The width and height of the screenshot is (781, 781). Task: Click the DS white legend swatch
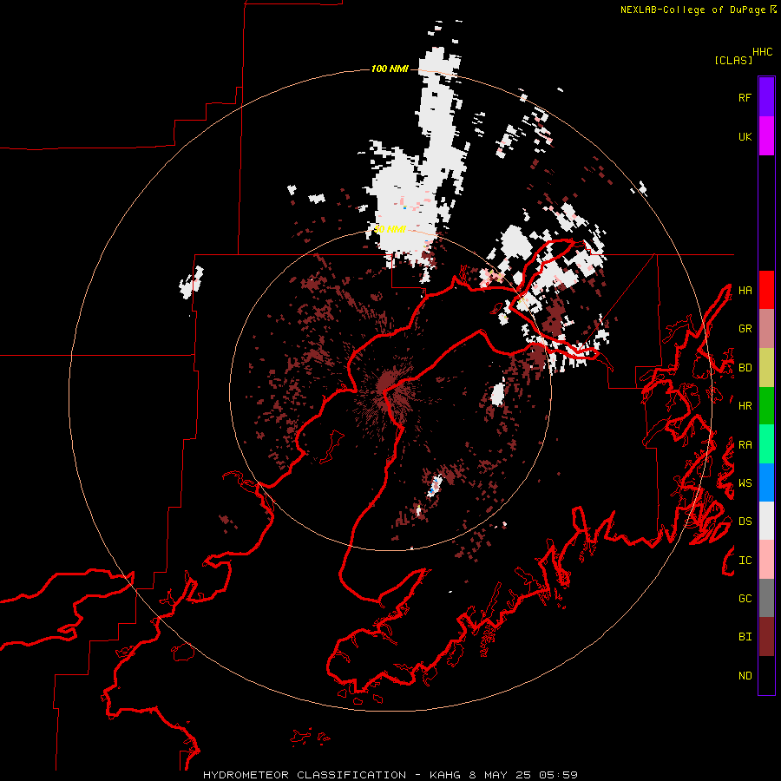pyautogui.click(x=766, y=522)
